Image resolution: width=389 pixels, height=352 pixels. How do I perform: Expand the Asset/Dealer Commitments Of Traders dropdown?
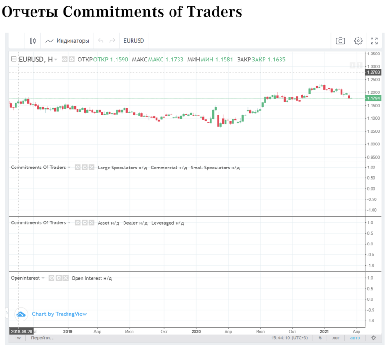click(x=69, y=222)
